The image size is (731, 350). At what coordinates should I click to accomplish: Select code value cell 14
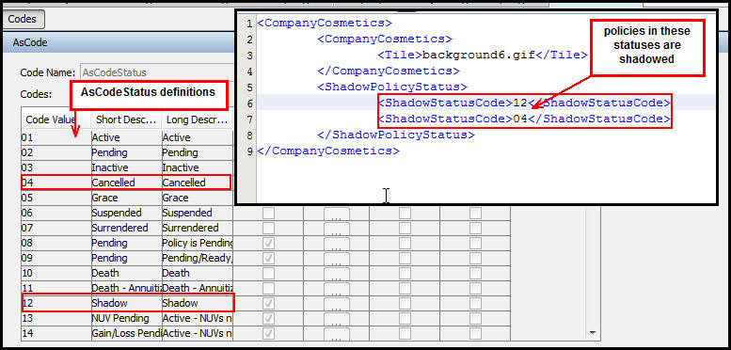click(x=56, y=334)
